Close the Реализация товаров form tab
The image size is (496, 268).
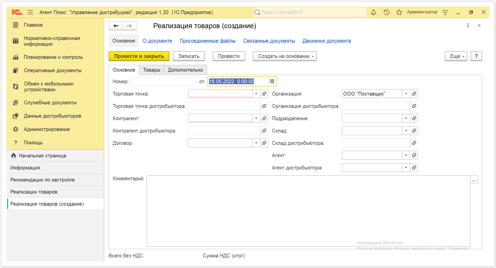pos(479,25)
